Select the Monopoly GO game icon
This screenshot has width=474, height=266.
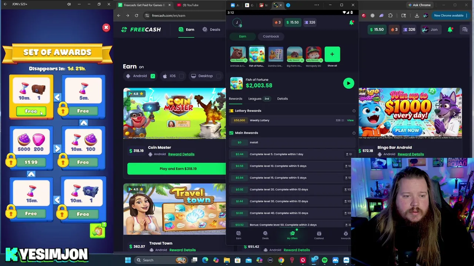pos(313,54)
